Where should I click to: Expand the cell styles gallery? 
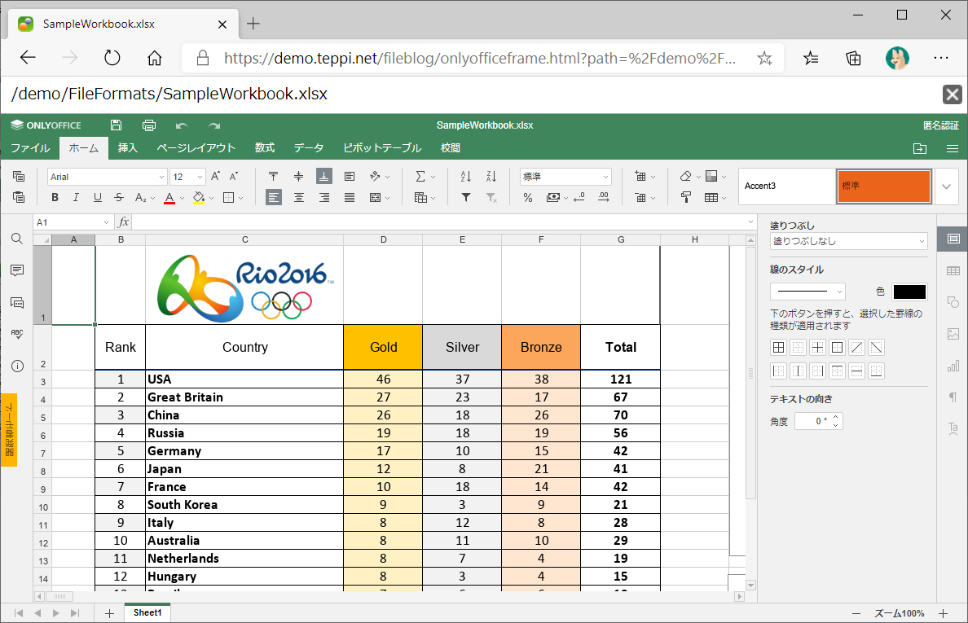(946, 186)
